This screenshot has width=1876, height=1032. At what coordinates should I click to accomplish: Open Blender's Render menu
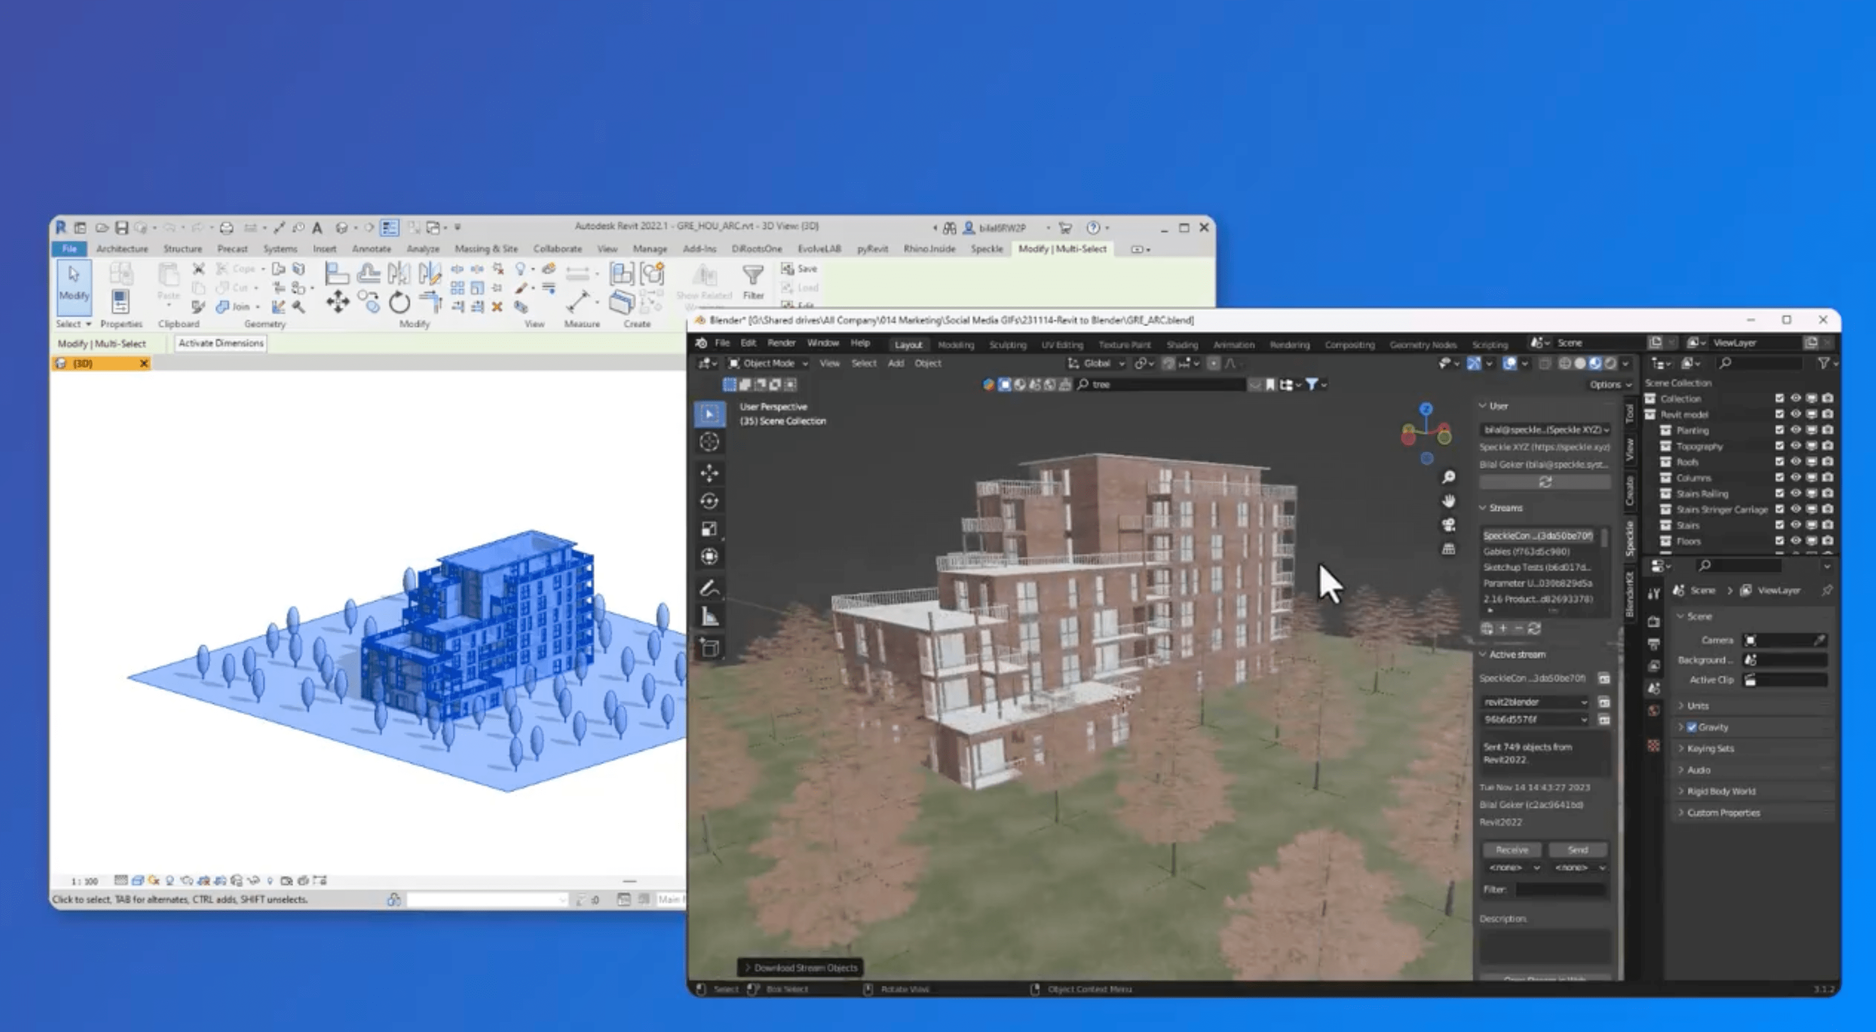pyautogui.click(x=782, y=343)
